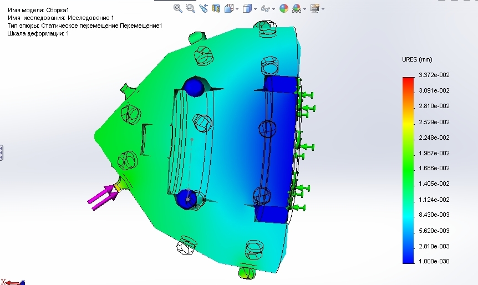Click the Шкала деформации: 1 text
The width and height of the screenshot is (478, 285).
[38, 33]
